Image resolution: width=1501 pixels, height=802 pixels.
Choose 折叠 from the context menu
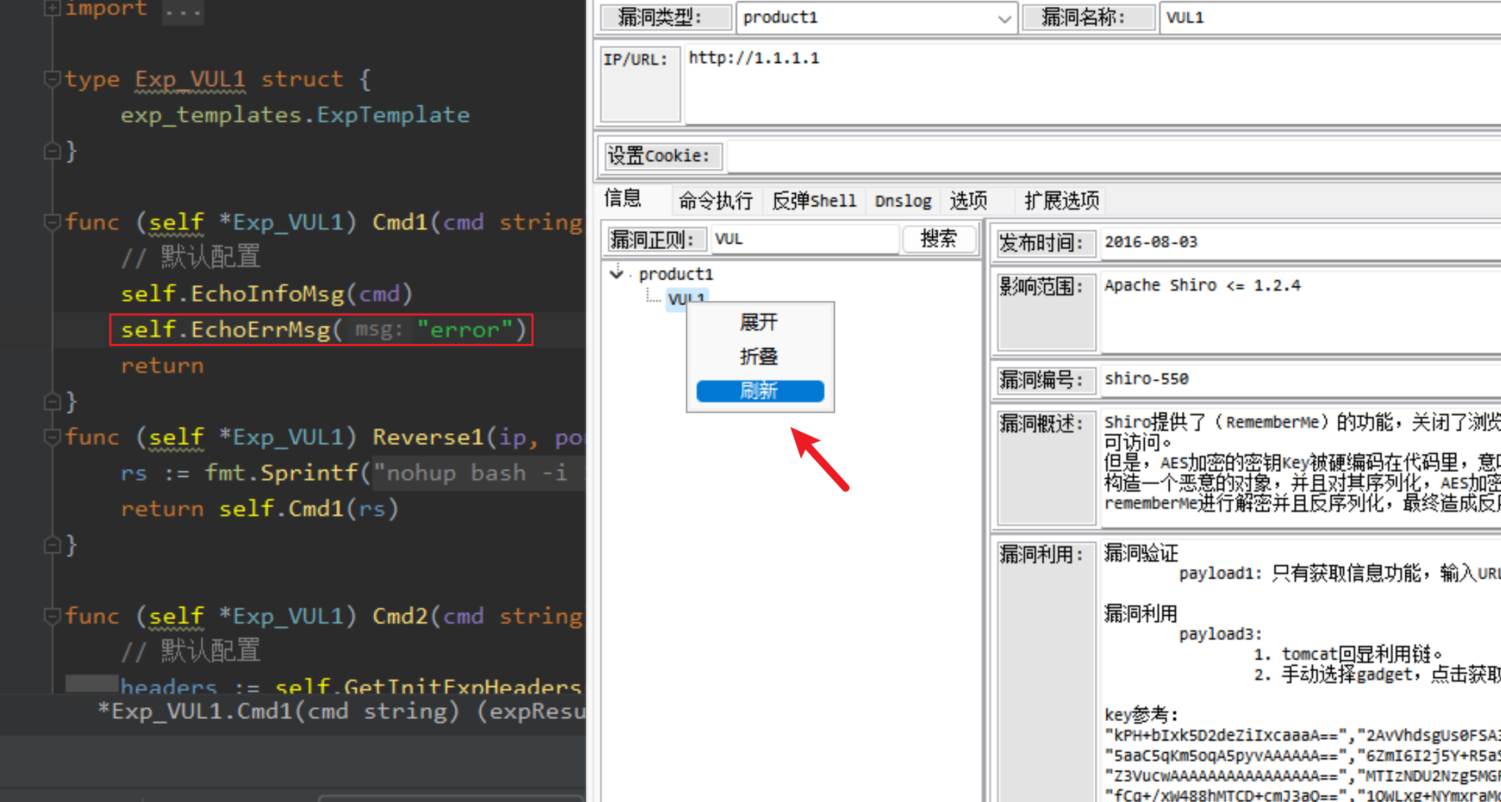click(x=759, y=356)
